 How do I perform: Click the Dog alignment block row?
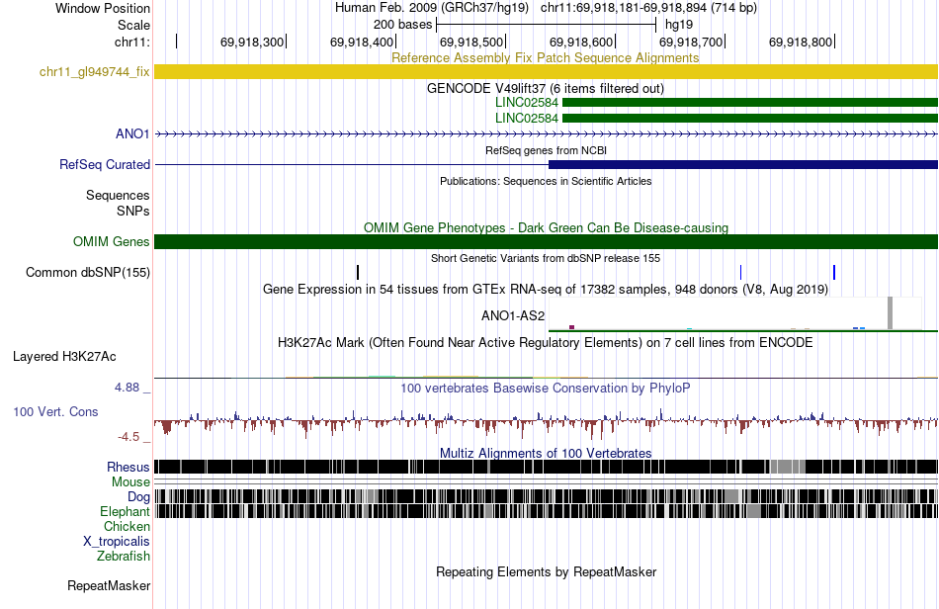547,496
